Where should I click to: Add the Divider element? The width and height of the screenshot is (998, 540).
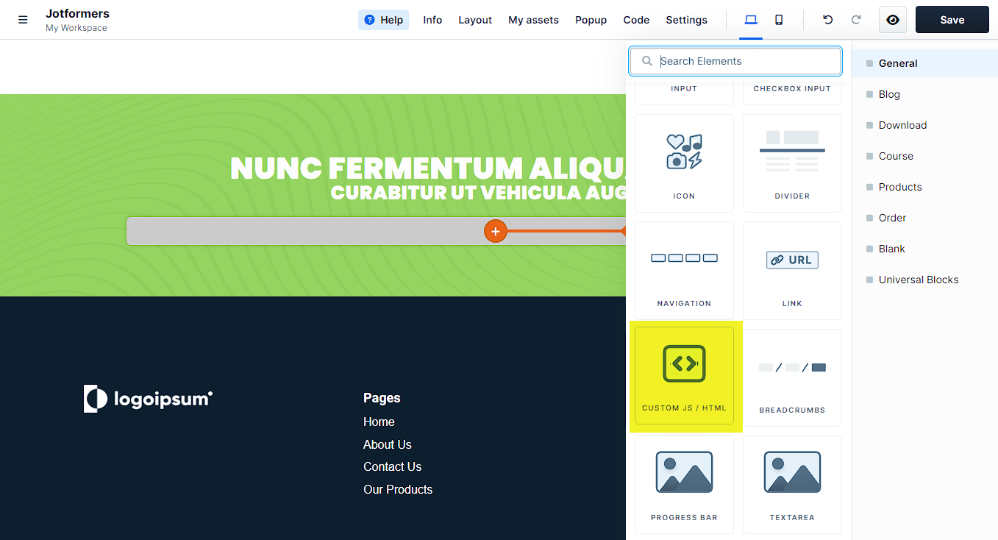pyautogui.click(x=792, y=163)
